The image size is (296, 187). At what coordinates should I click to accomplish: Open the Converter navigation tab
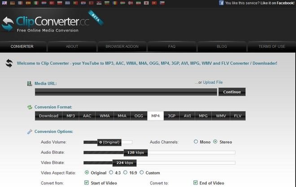(22, 47)
